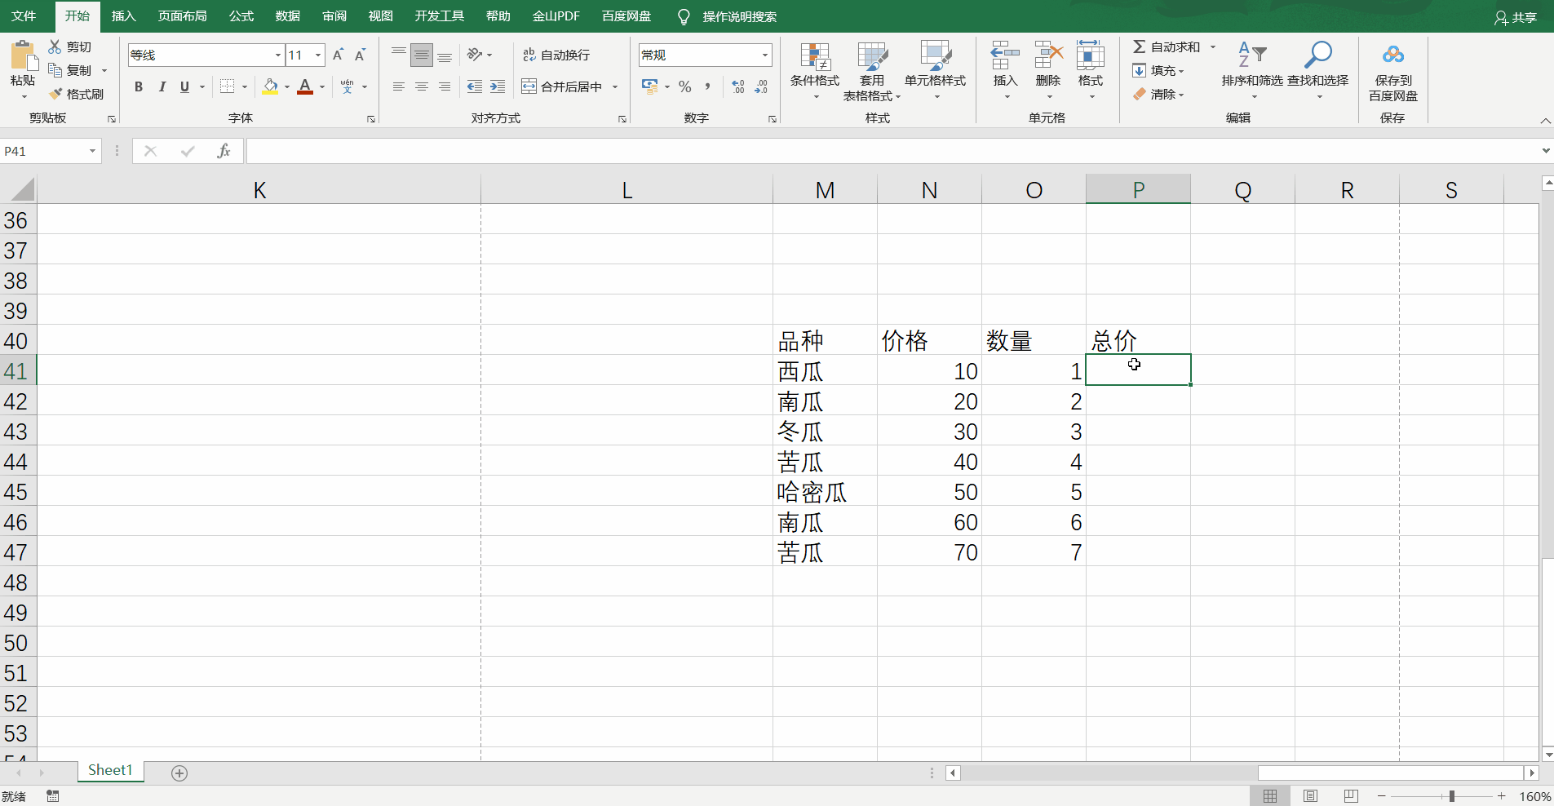The height and width of the screenshot is (806, 1554).
Task: Toggle center horizontal text alignment
Action: 422,86
